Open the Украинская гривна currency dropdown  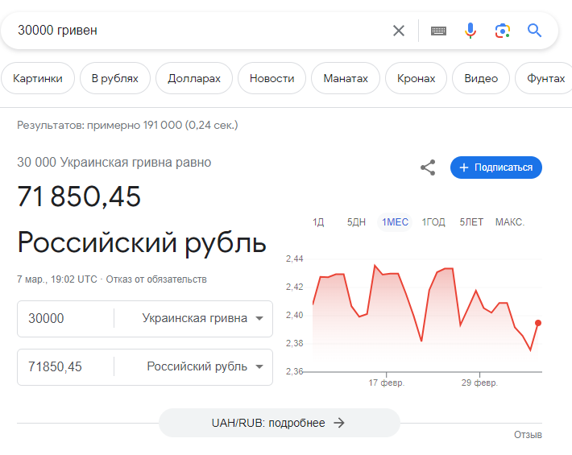tap(202, 318)
